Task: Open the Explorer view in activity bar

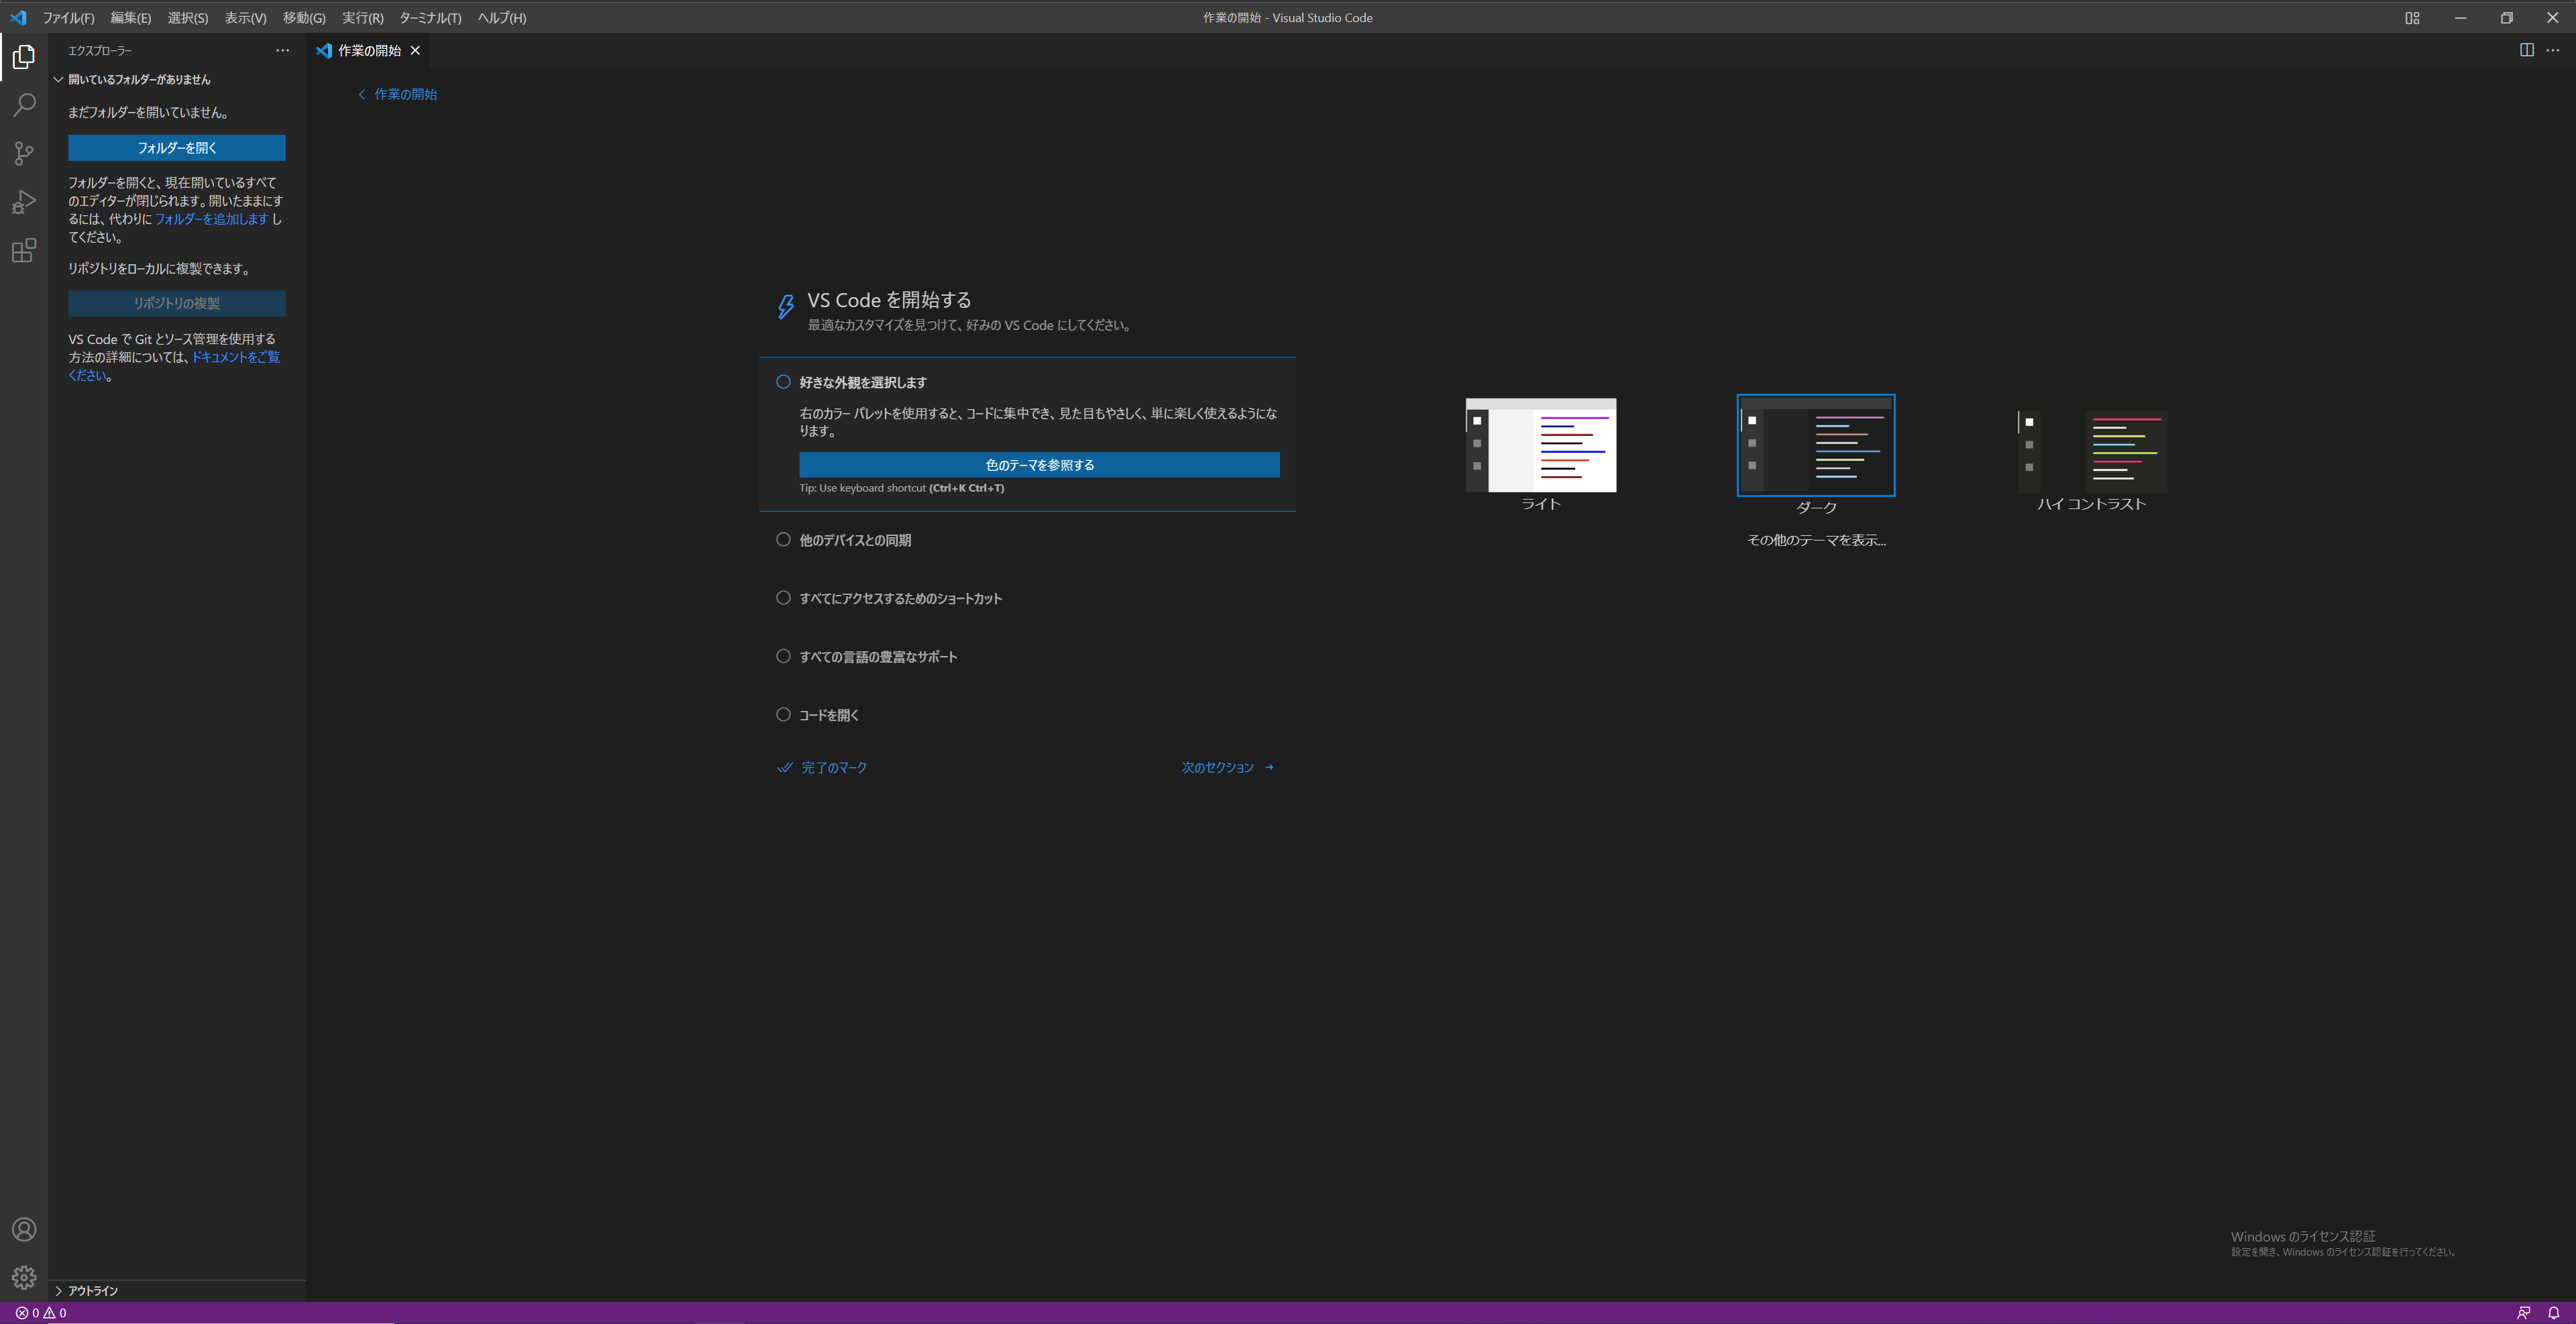Action: coord(24,57)
